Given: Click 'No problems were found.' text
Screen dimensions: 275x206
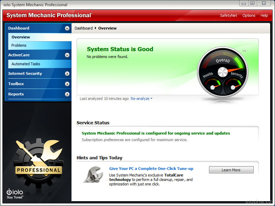Looking at the screenshot, I should (x=107, y=57).
